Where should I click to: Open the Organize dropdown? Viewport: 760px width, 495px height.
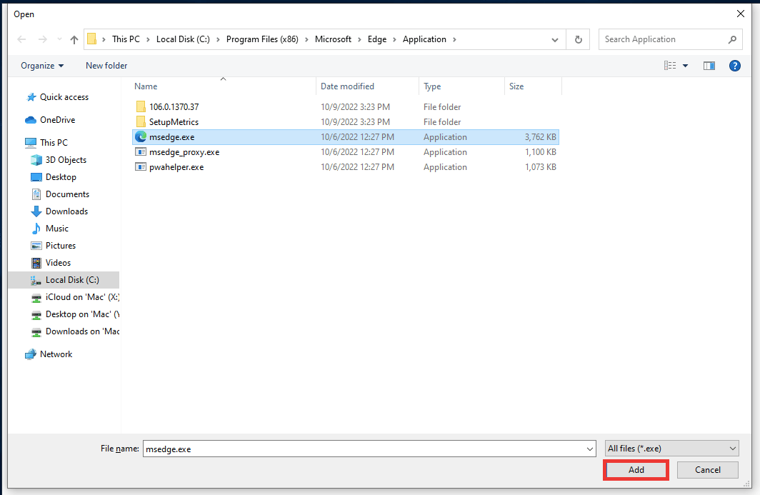[41, 65]
